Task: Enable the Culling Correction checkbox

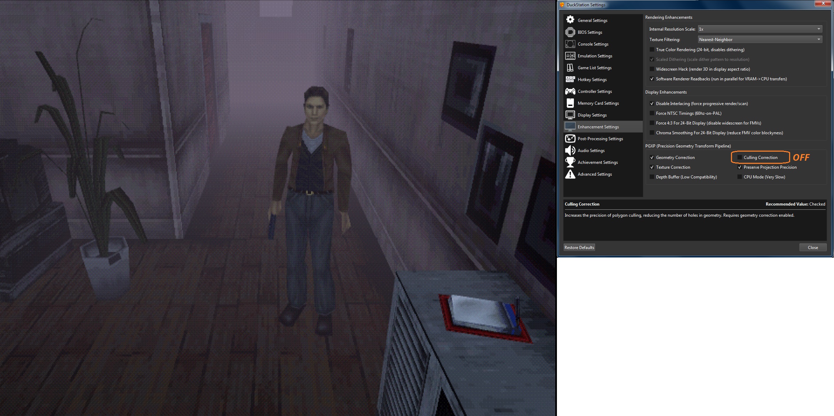Action: pyautogui.click(x=740, y=158)
